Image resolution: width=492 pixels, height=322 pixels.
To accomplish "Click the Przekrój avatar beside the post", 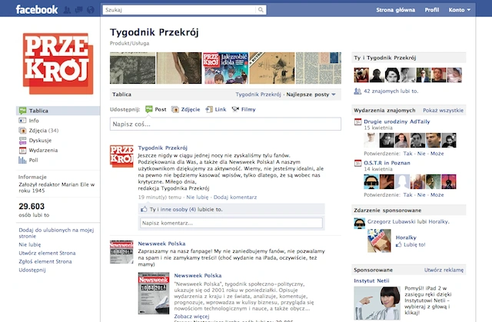I will [121, 156].
